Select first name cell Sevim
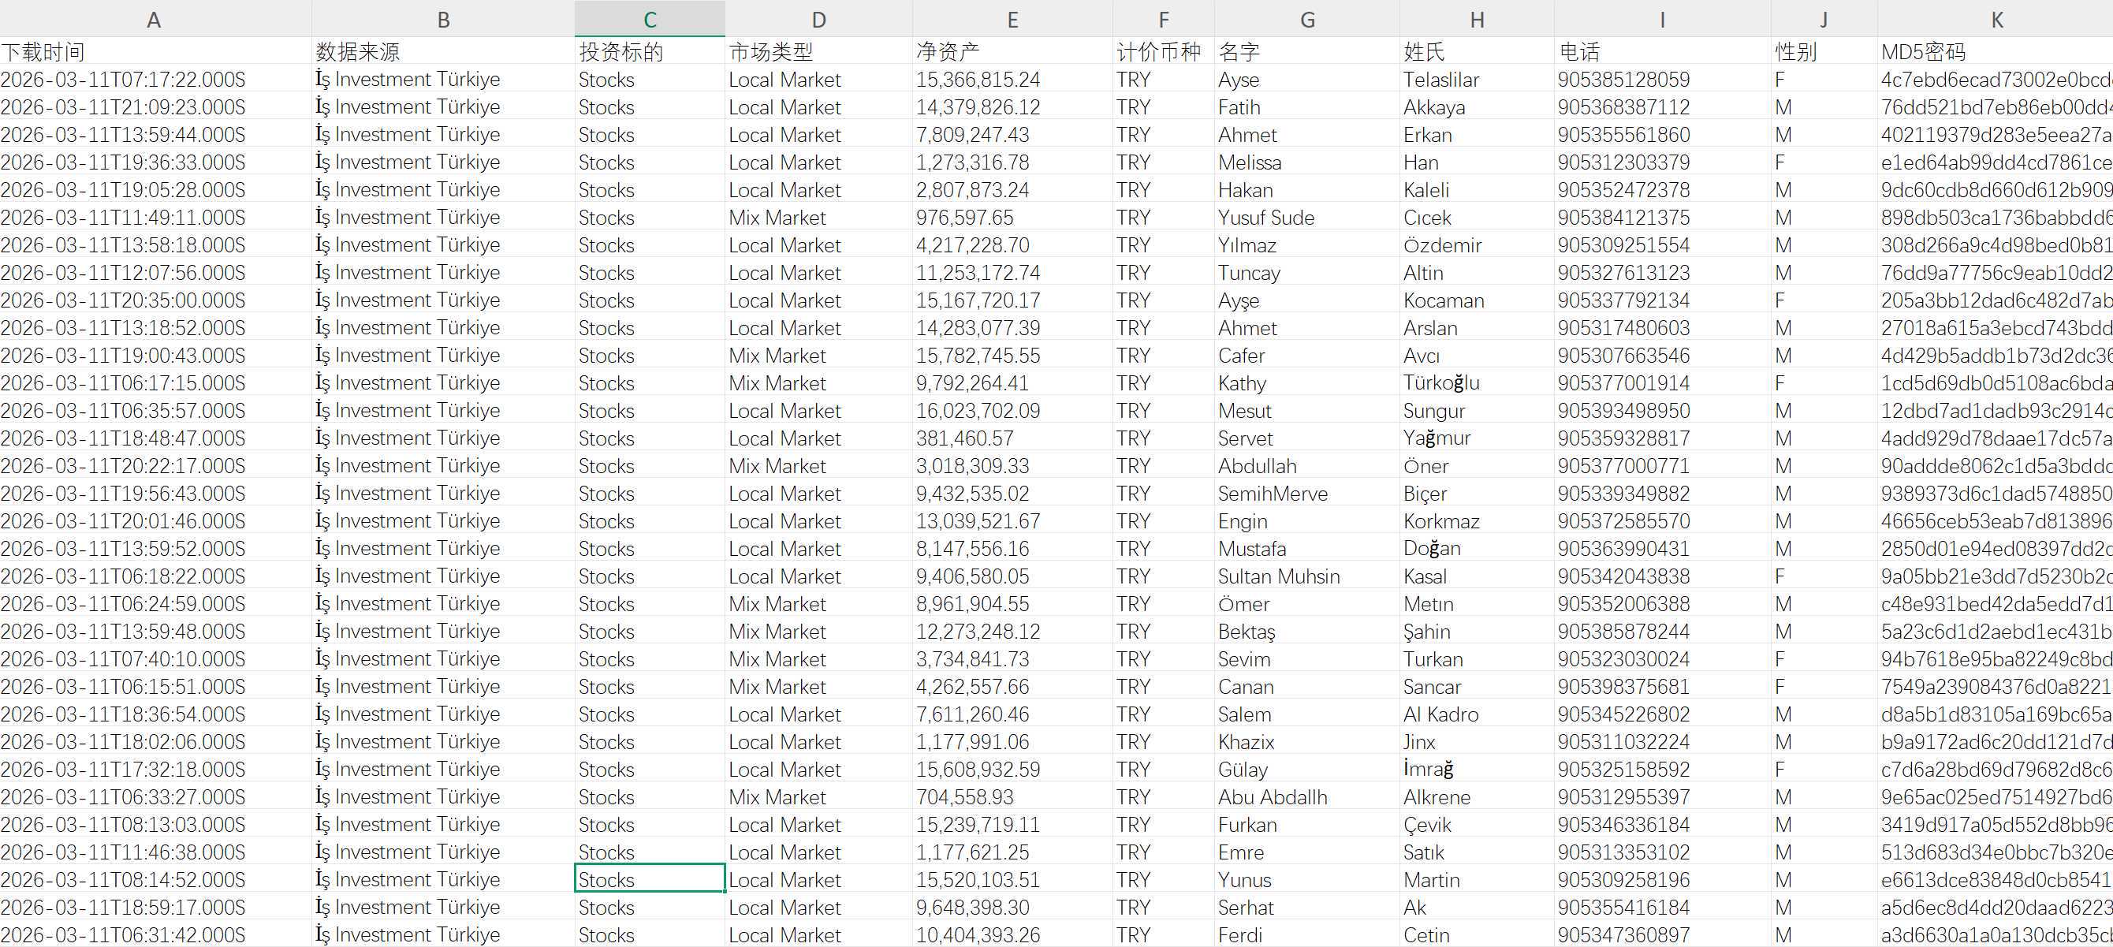 [1307, 659]
